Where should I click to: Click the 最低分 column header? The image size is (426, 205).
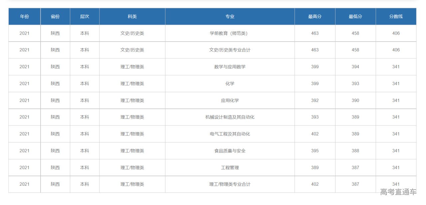[355, 17]
